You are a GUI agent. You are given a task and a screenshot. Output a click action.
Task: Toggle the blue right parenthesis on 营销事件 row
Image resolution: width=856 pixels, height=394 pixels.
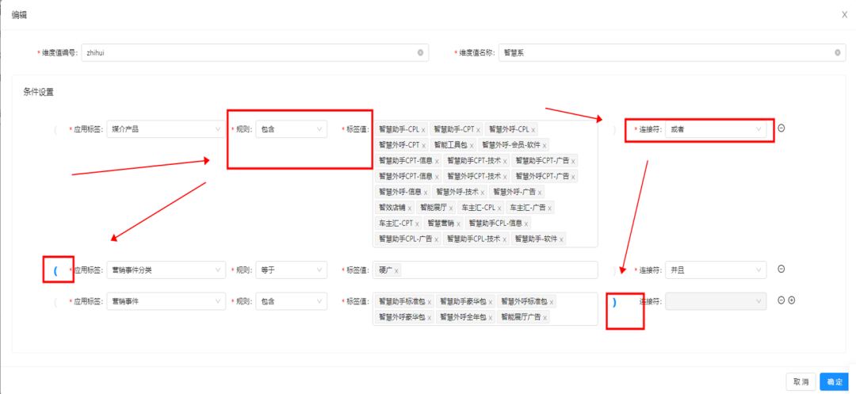point(614,301)
